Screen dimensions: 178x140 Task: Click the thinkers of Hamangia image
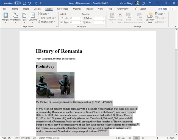[55, 85]
